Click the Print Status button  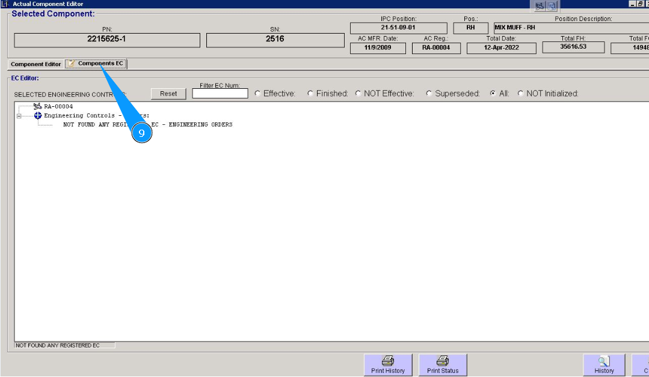[443, 365]
